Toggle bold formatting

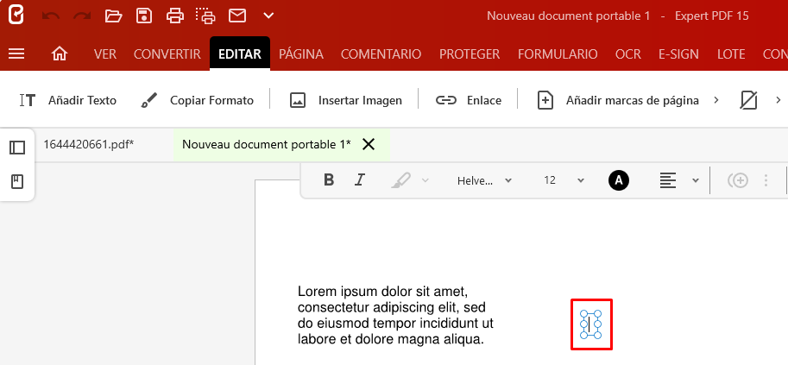pyautogui.click(x=329, y=180)
